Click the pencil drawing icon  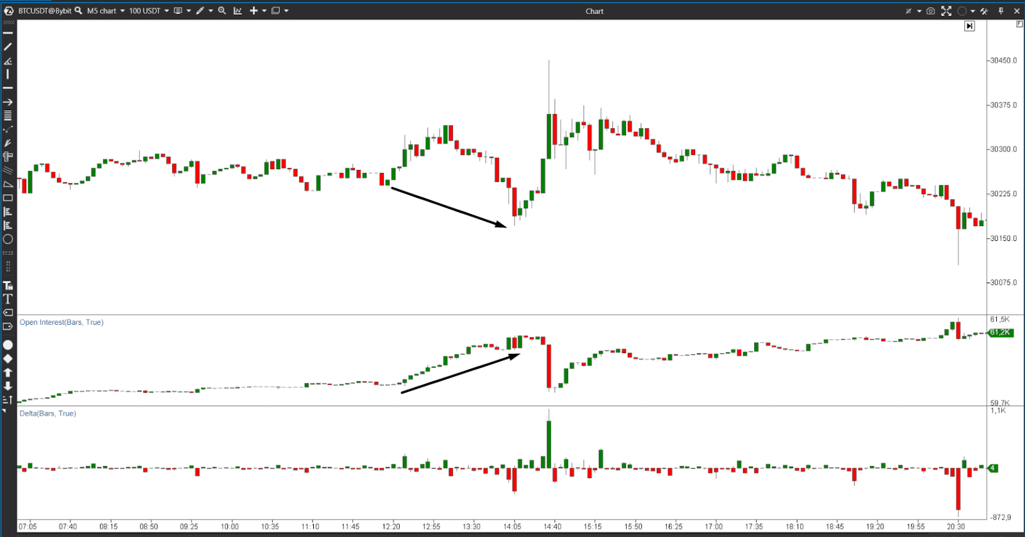[200, 11]
